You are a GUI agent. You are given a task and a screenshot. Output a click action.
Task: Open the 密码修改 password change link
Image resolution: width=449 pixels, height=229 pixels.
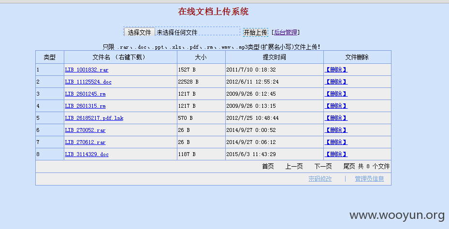pyautogui.click(x=320, y=179)
